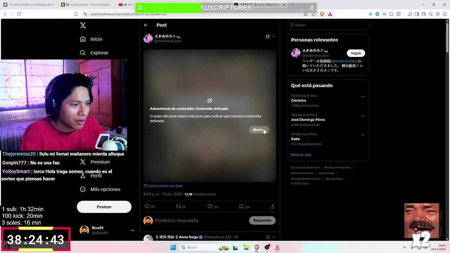
Task: Open Accesibilidad footer link
Action: tap(326, 173)
